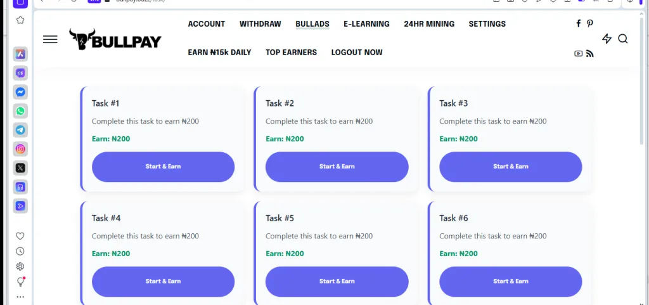Open Telegram in the browser sidebar

click(x=20, y=130)
